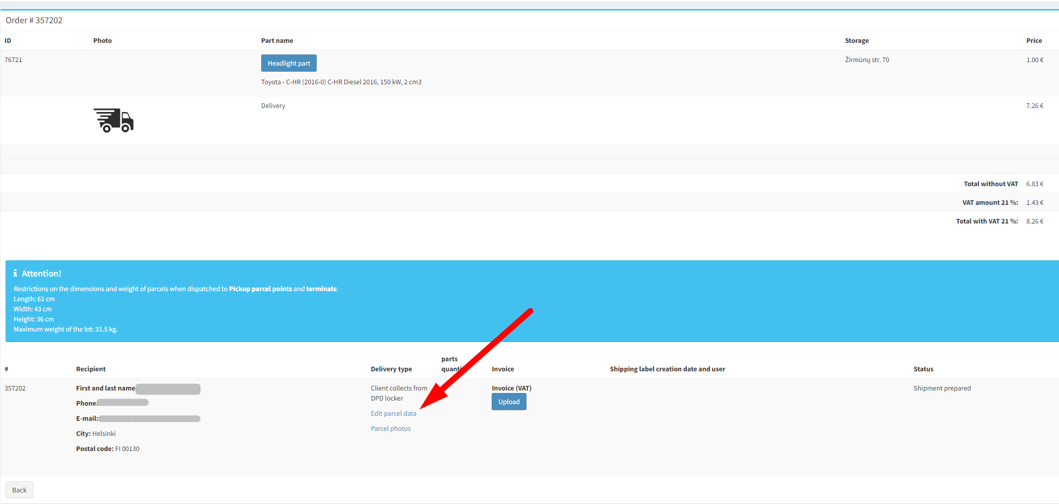This screenshot has height=504, width=1059.
Task: Click the 7.26 € delivery price
Action: click(1034, 105)
